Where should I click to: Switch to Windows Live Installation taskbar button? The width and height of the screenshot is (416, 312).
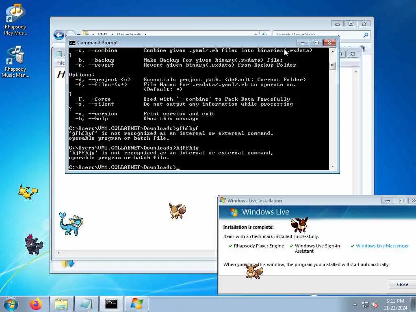pyautogui.click(x=136, y=304)
